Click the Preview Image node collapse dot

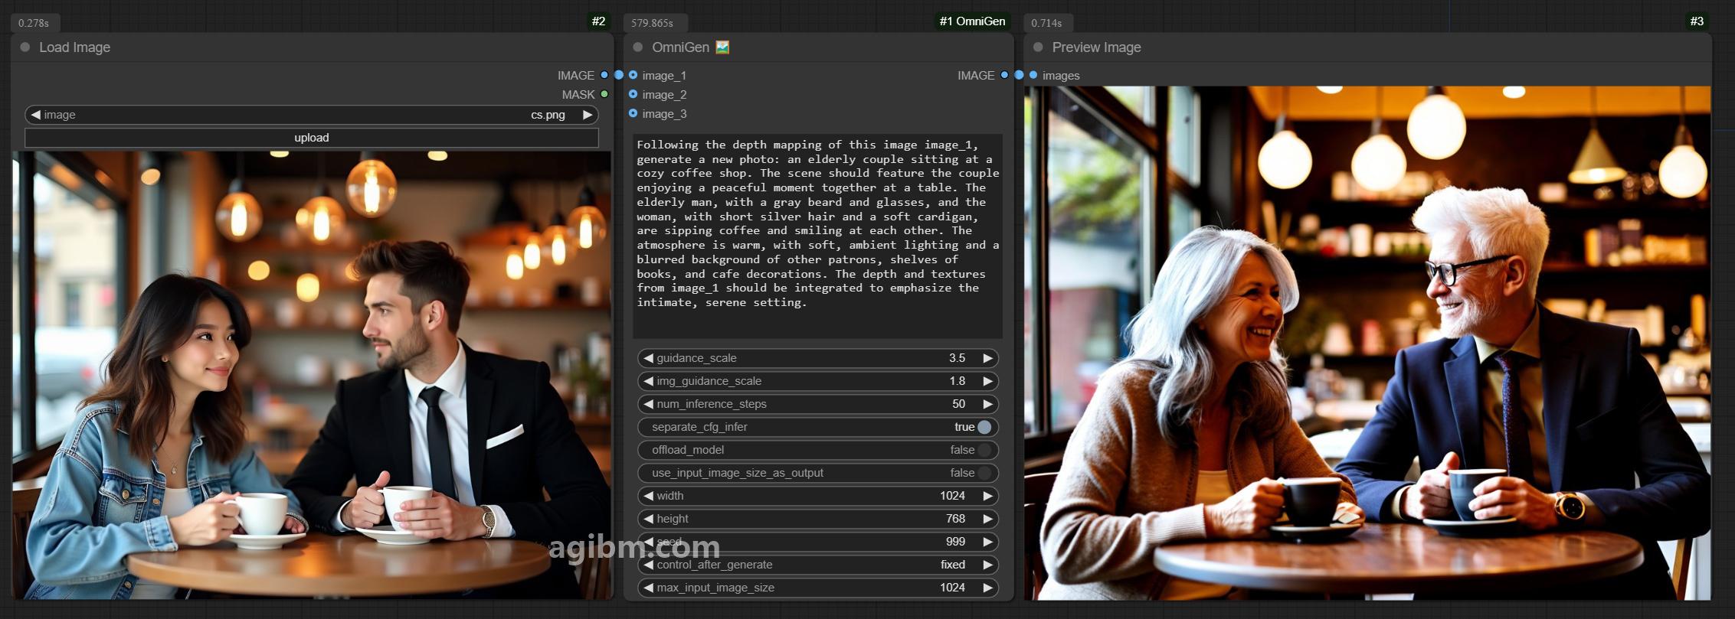1038,47
